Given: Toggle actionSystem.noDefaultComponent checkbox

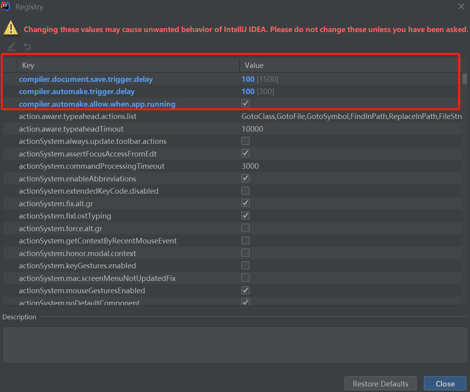Looking at the screenshot, I should click(245, 302).
